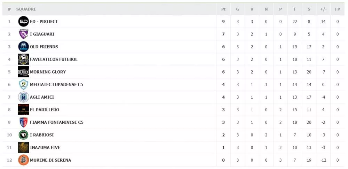Click the ED - Project team logo
Image resolution: width=348 pixels, height=169 pixels.
pos(24,22)
